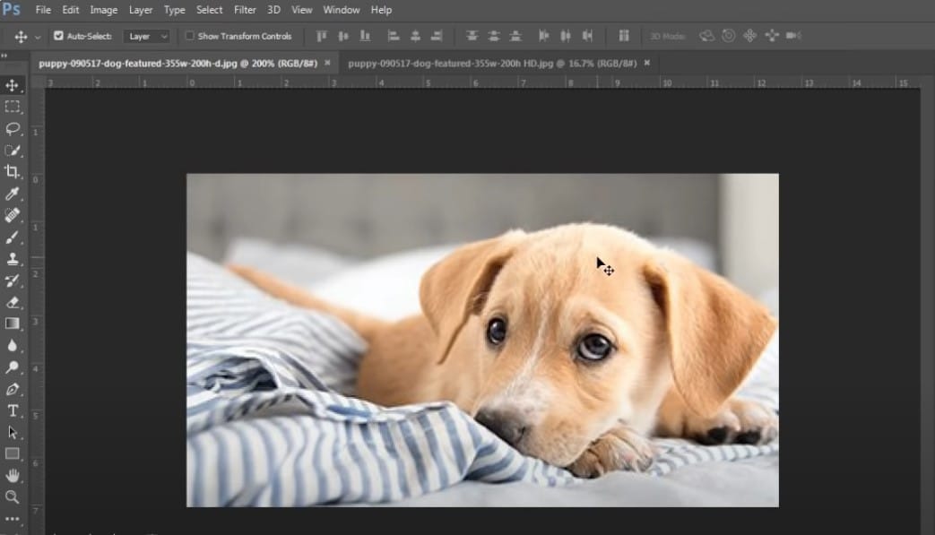Select the Lasso tool
935x535 pixels.
13,129
